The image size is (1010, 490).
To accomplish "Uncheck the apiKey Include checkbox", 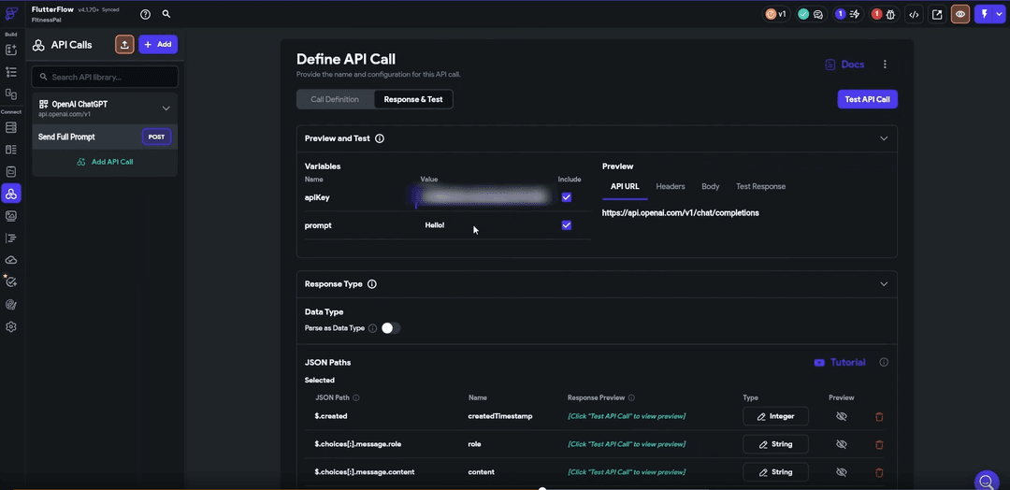I will [567, 197].
